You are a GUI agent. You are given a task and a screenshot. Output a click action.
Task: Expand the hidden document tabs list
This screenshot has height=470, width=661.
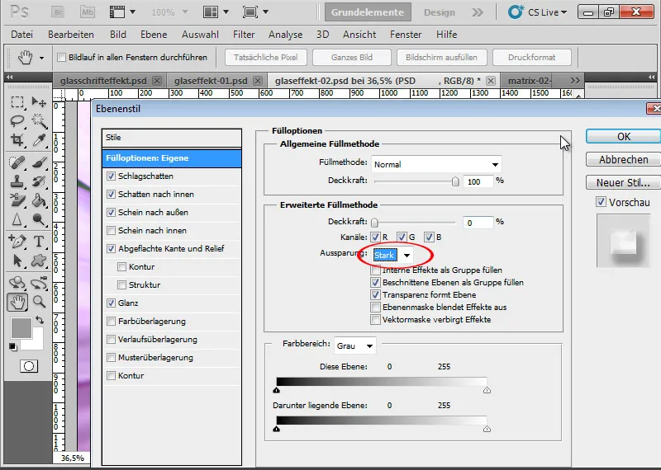(x=575, y=80)
